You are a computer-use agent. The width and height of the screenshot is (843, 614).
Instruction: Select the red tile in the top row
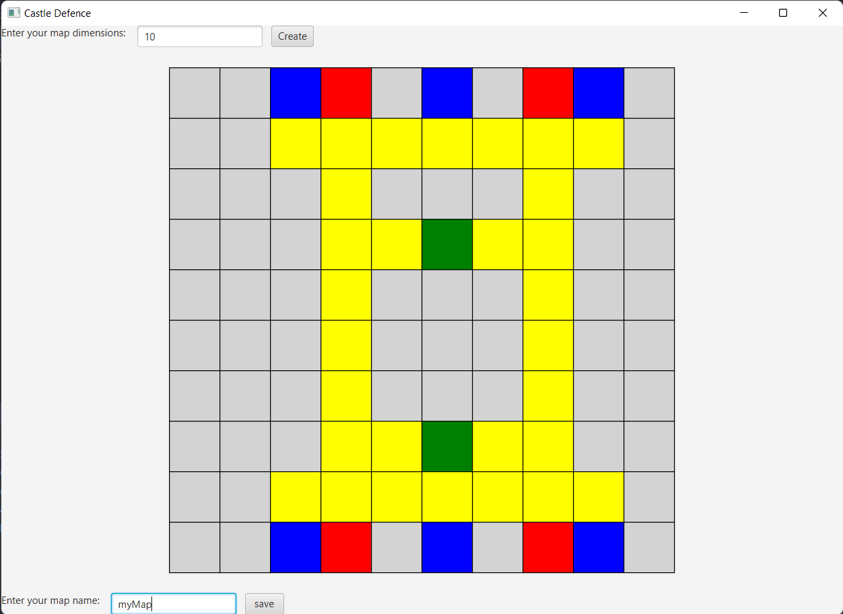click(346, 92)
